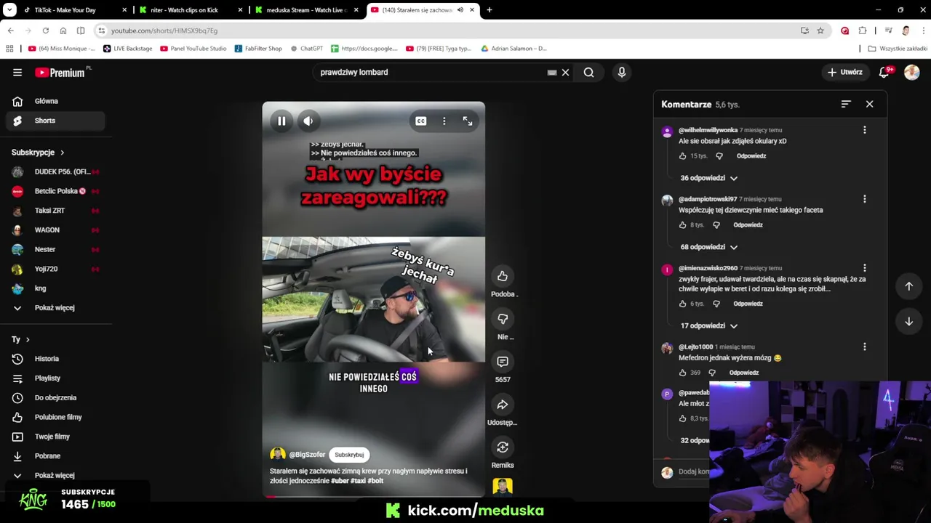Open comments icon showing 5657

503,362
